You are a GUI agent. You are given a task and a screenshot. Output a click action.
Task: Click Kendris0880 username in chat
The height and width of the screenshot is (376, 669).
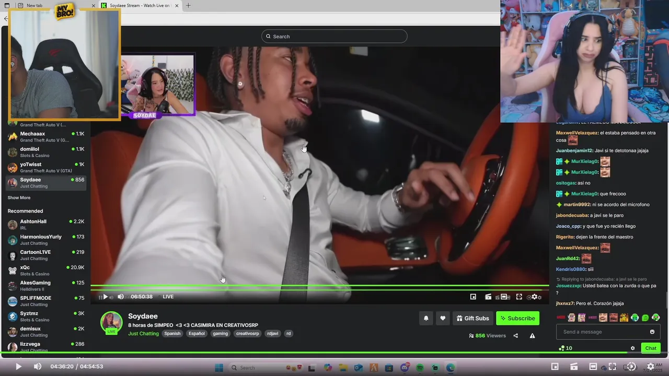tap(571, 269)
